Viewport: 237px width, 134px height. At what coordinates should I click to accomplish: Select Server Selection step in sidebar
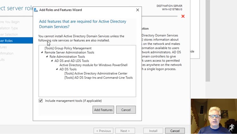click(x=9, y=35)
